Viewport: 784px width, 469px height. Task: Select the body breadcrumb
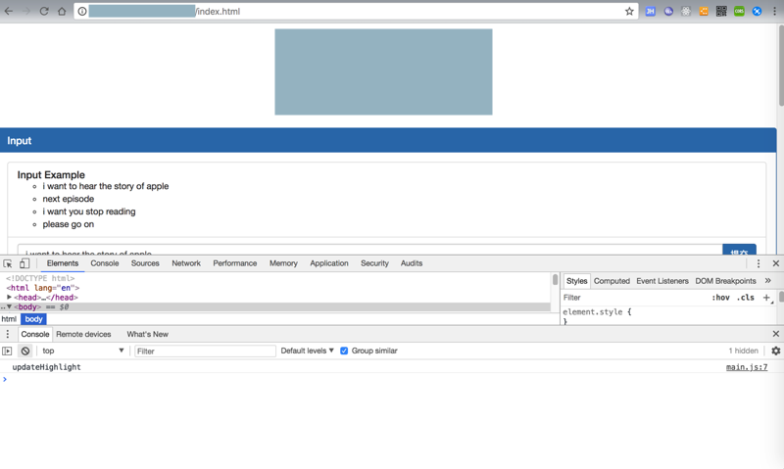pos(33,319)
